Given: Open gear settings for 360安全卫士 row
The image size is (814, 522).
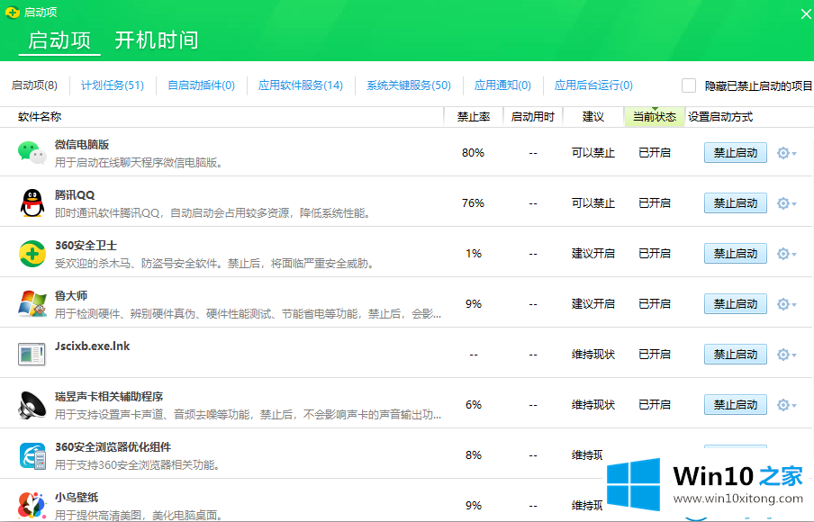Looking at the screenshot, I should [x=786, y=254].
